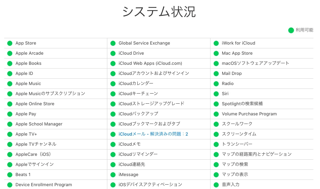Select the Appleでサインイン entry

coord(34,164)
